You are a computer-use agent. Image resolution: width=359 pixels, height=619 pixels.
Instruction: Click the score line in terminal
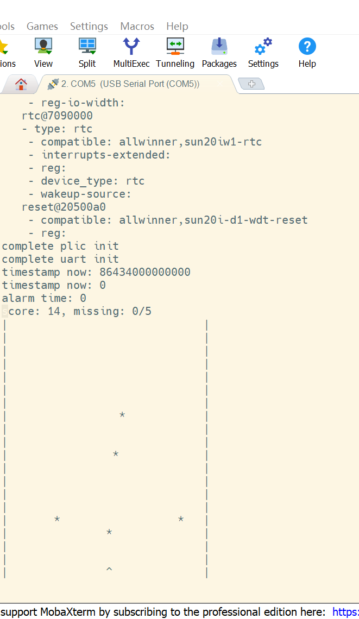click(77, 311)
